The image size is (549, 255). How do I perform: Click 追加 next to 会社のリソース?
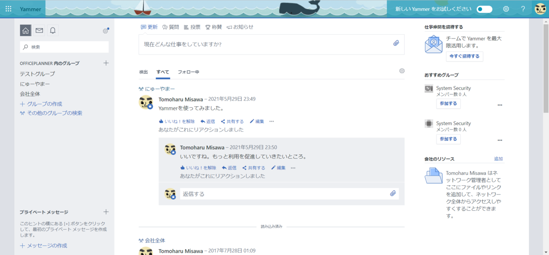point(498,159)
